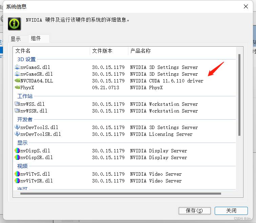Select the nvWSS.dll file name

coord(33,104)
